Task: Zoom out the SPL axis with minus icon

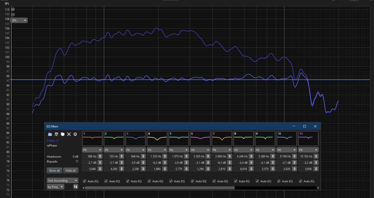Action: tap(13, 15)
